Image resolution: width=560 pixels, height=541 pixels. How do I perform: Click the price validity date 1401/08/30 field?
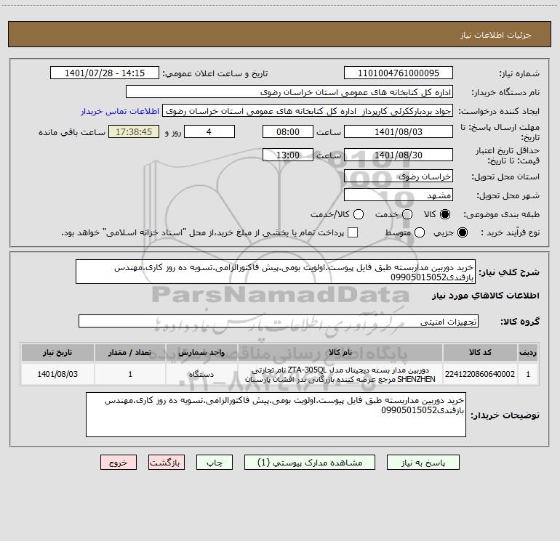pyautogui.click(x=399, y=155)
